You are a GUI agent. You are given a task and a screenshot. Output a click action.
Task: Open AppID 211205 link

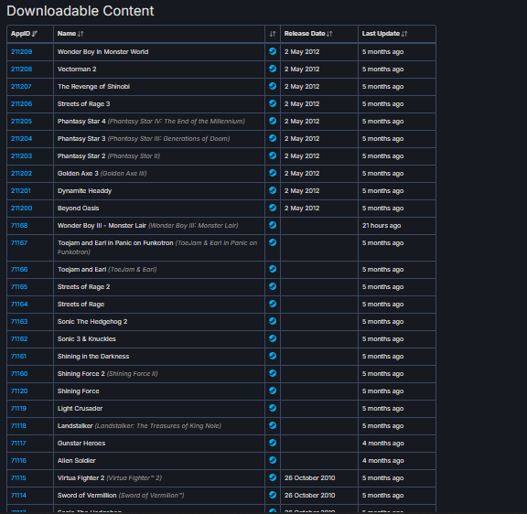pos(22,122)
